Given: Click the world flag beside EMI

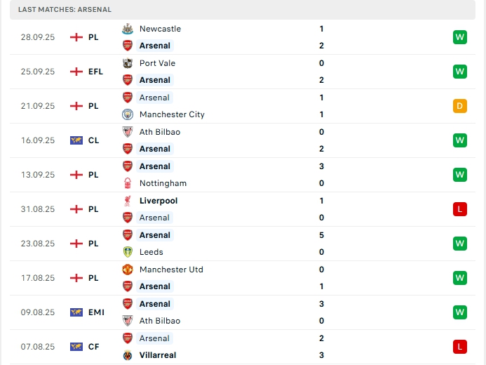Looking at the screenshot, I should pos(76,312).
